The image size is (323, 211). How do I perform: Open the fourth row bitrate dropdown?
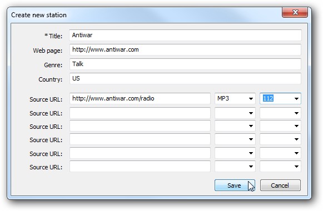(x=280, y=139)
